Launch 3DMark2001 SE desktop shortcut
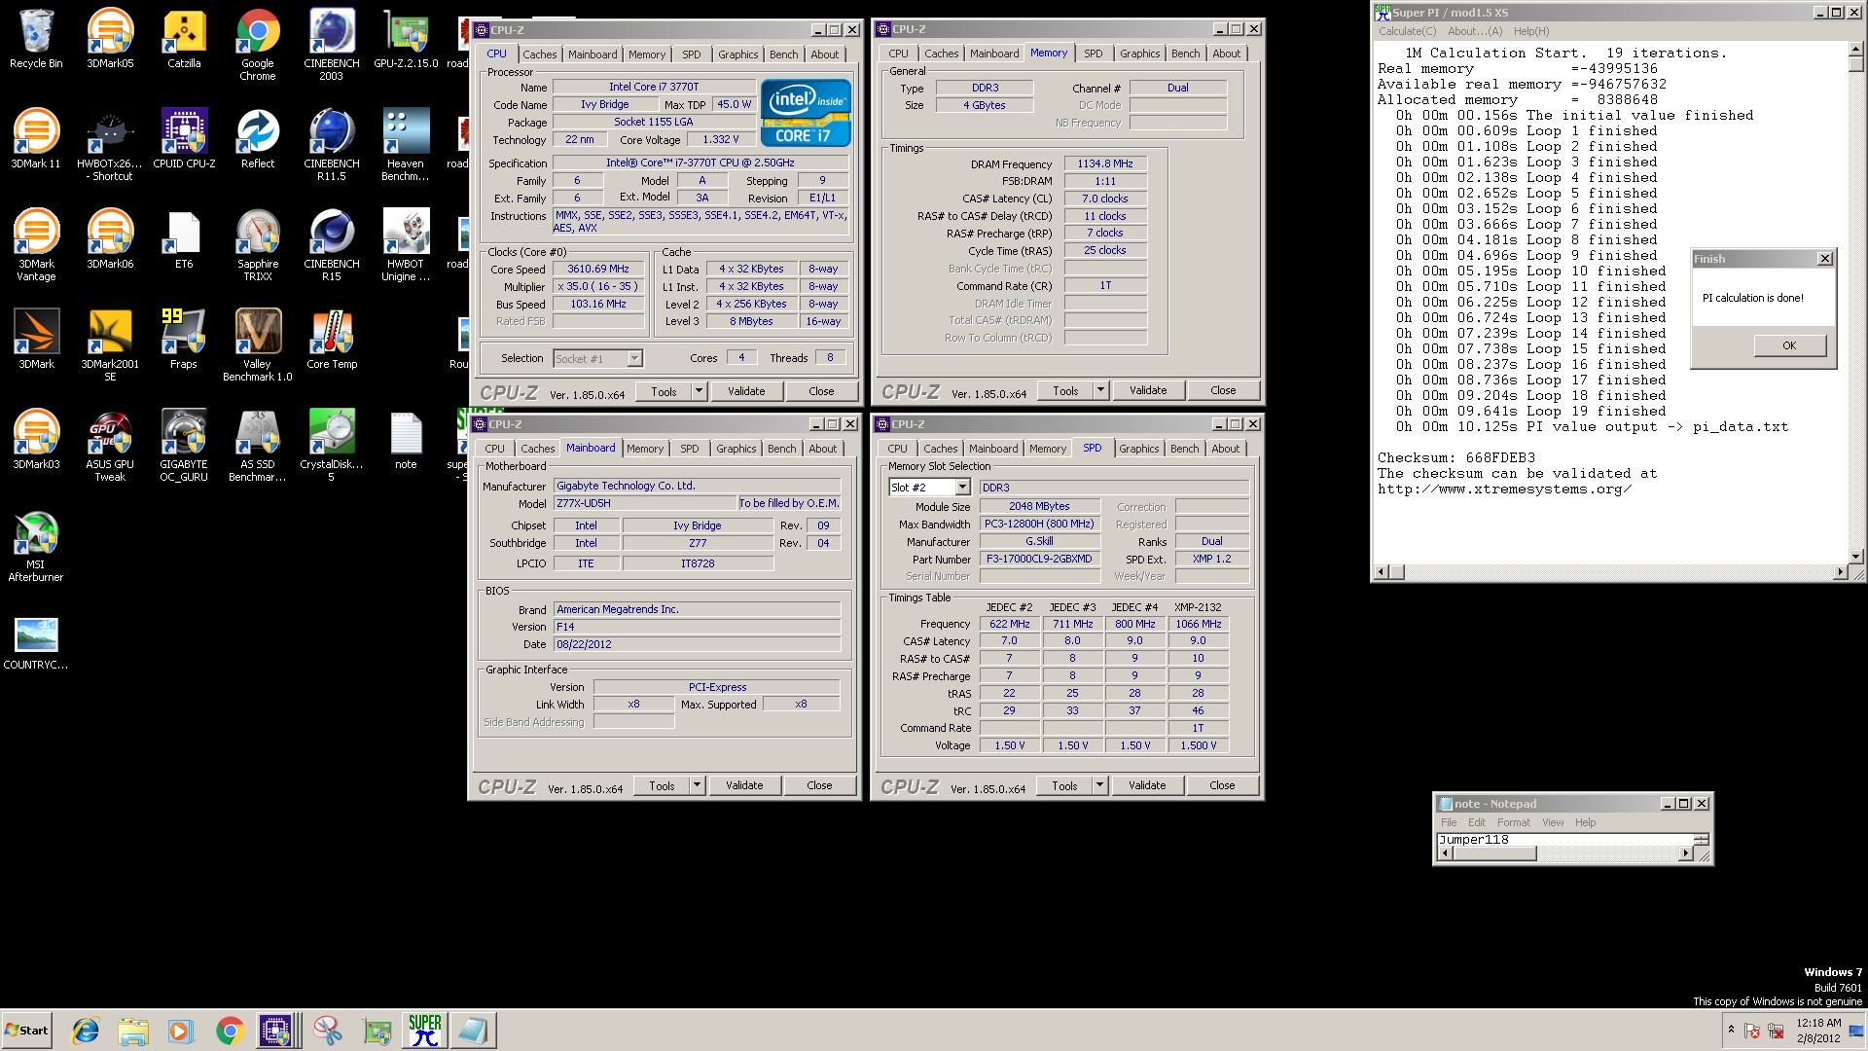Screen dimensions: 1868x1051 coord(110,345)
